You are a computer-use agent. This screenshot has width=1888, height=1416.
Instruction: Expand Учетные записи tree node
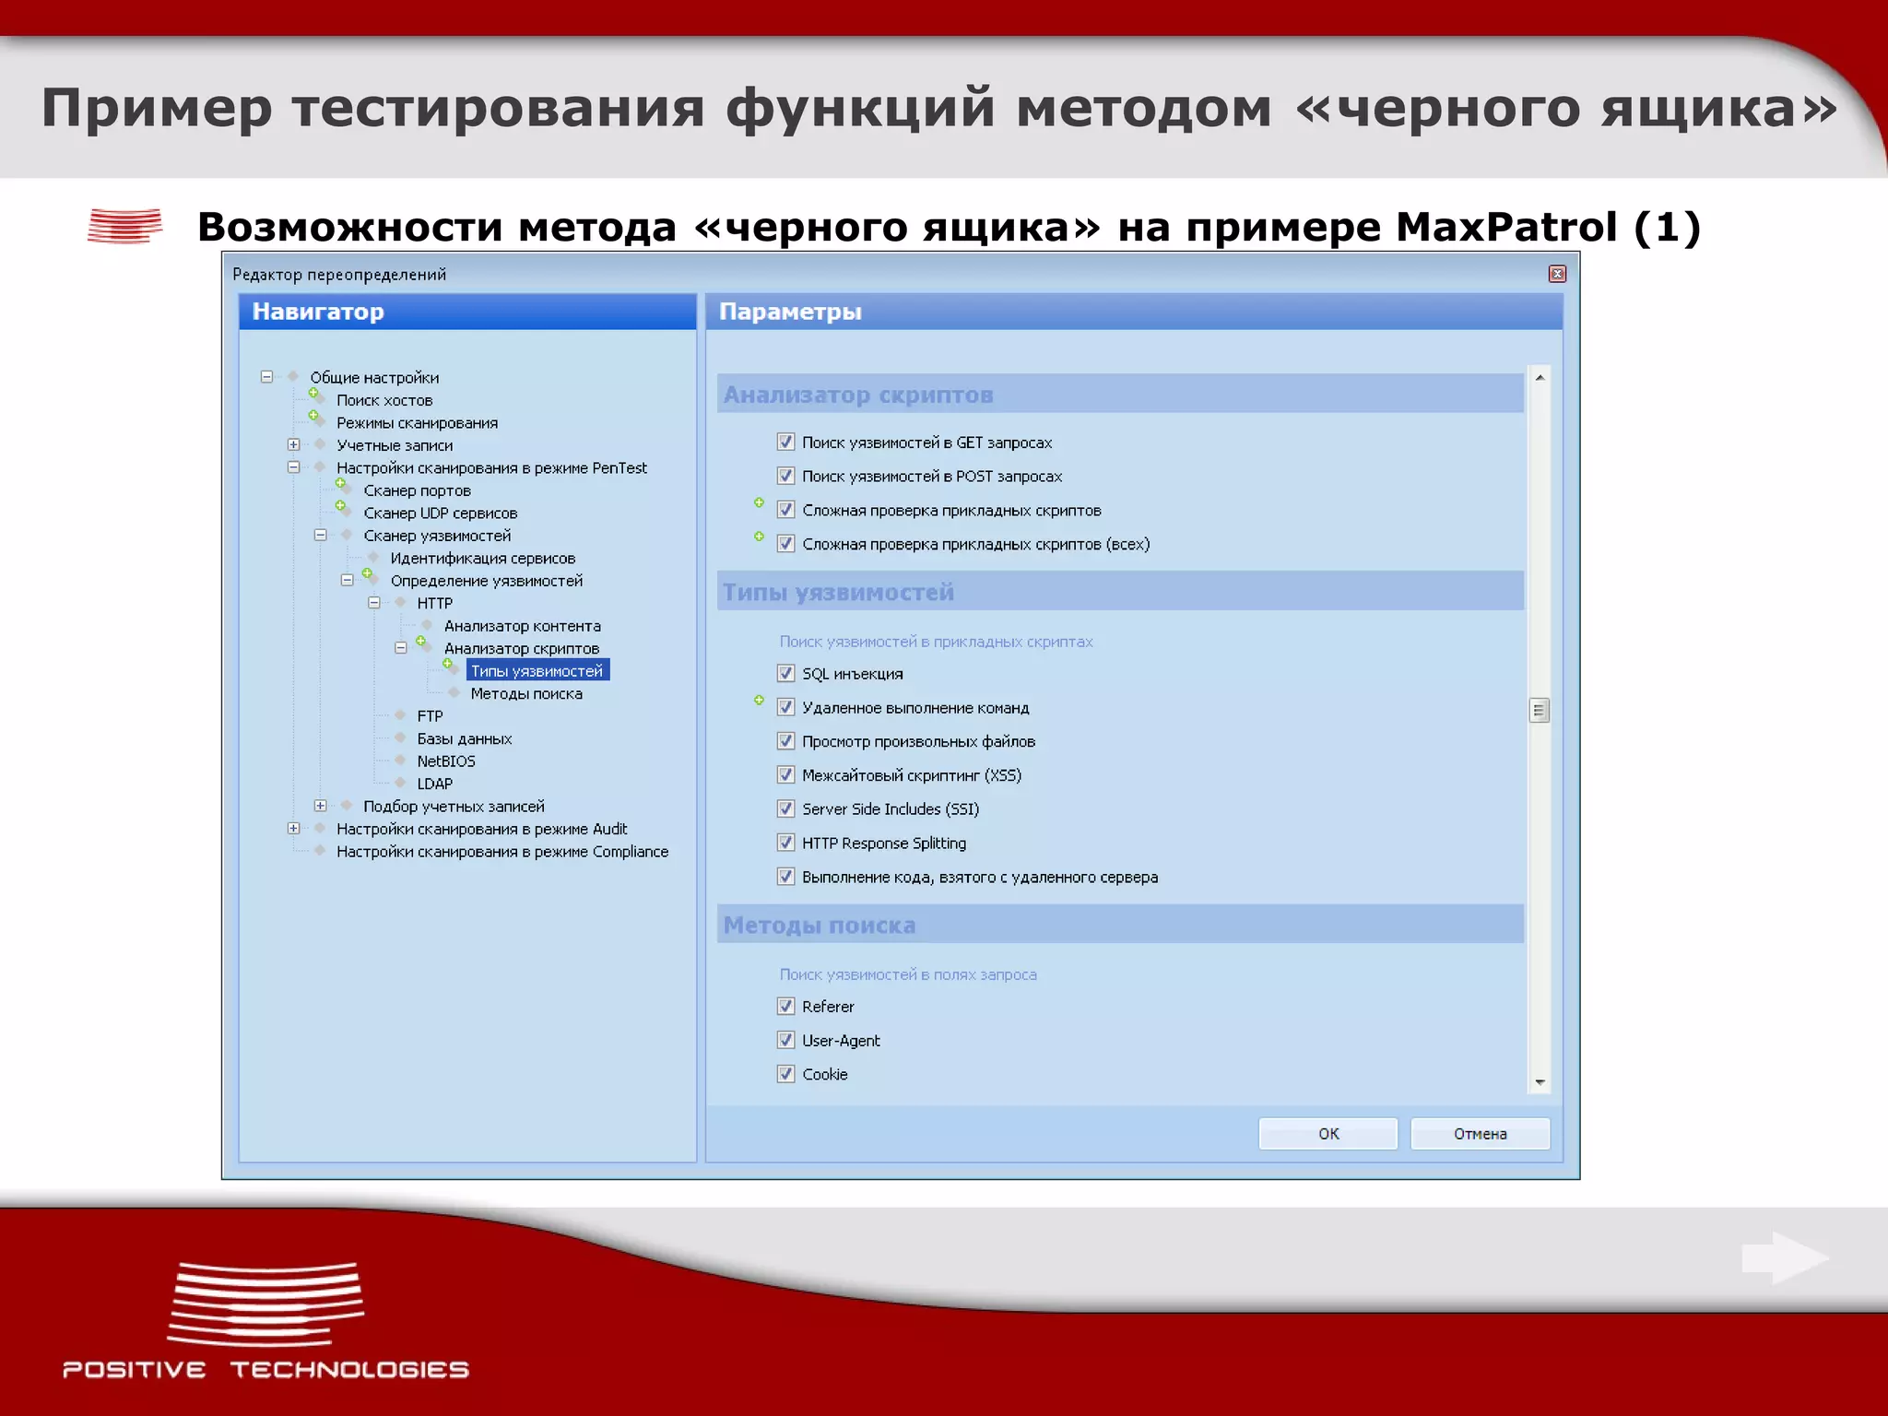[293, 445]
